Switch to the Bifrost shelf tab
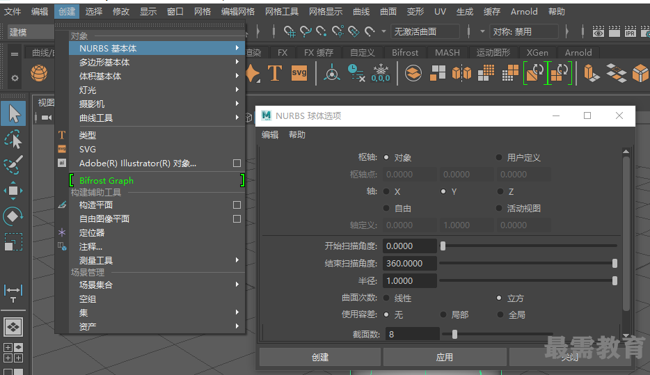The width and height of the screenshot is (650, 375). [405, 53]
